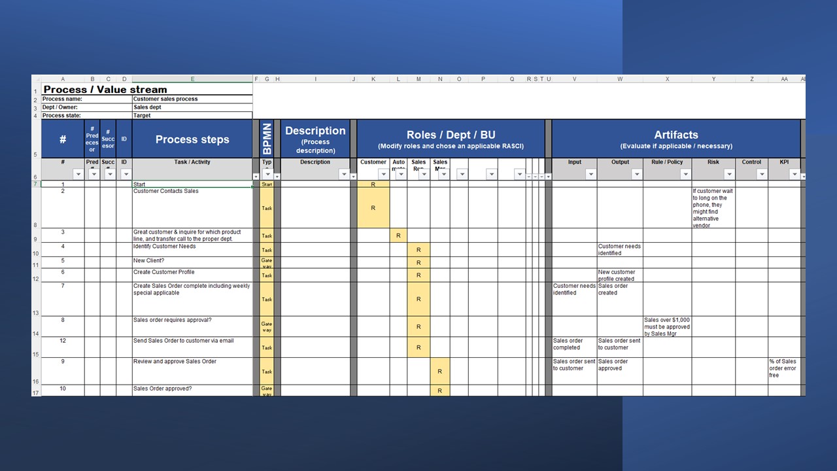Click the Target process state cell
837x471 pixels.
coord(192,116)
